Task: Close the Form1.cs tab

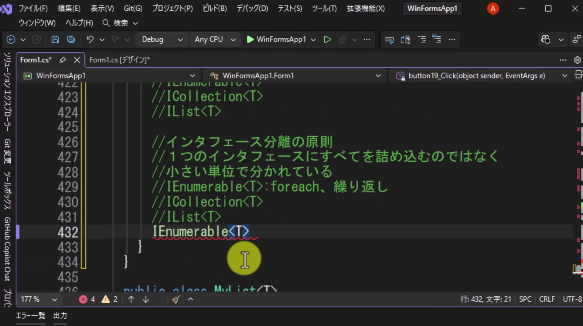Action: coord(77,60)
